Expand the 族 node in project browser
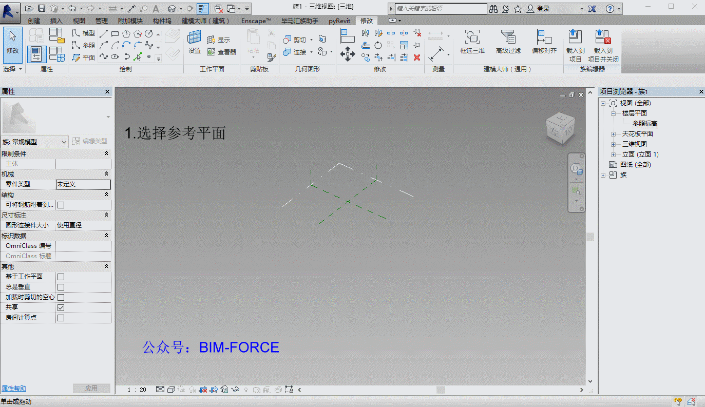Image resolution: width=705 pixels, height=407 pixels. click(x=603, y=175)
